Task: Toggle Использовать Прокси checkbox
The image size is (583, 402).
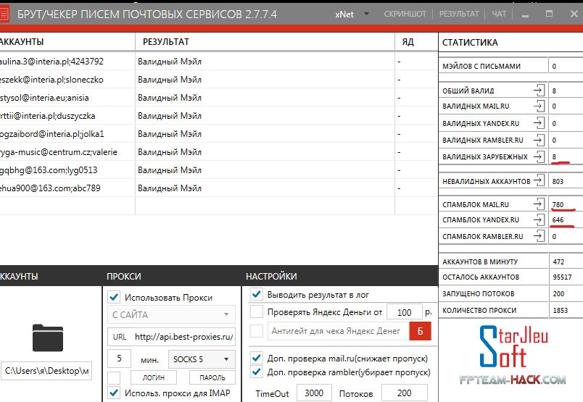Action: tap(114, 297)
